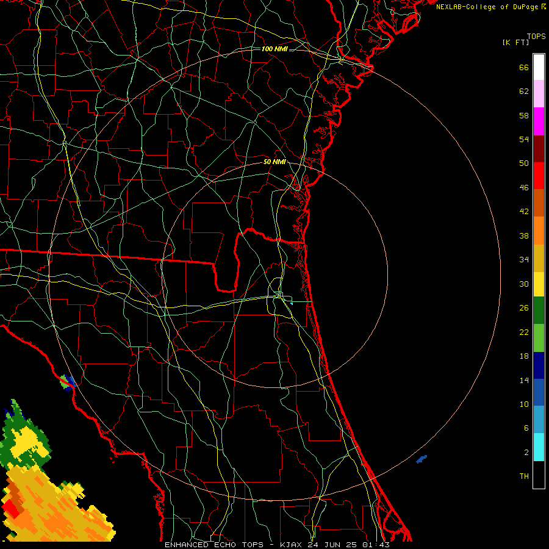Screen dimensions: 549x549
Task: Click the "[K FT]" units label
Action: tap(515, 43)
